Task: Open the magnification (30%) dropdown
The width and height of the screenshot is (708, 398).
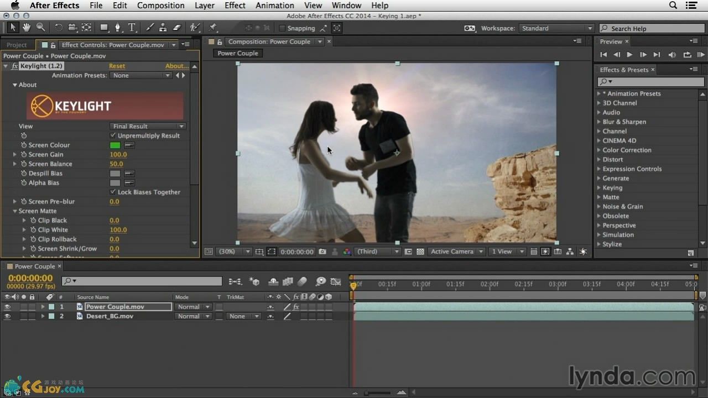Action: 234,252
